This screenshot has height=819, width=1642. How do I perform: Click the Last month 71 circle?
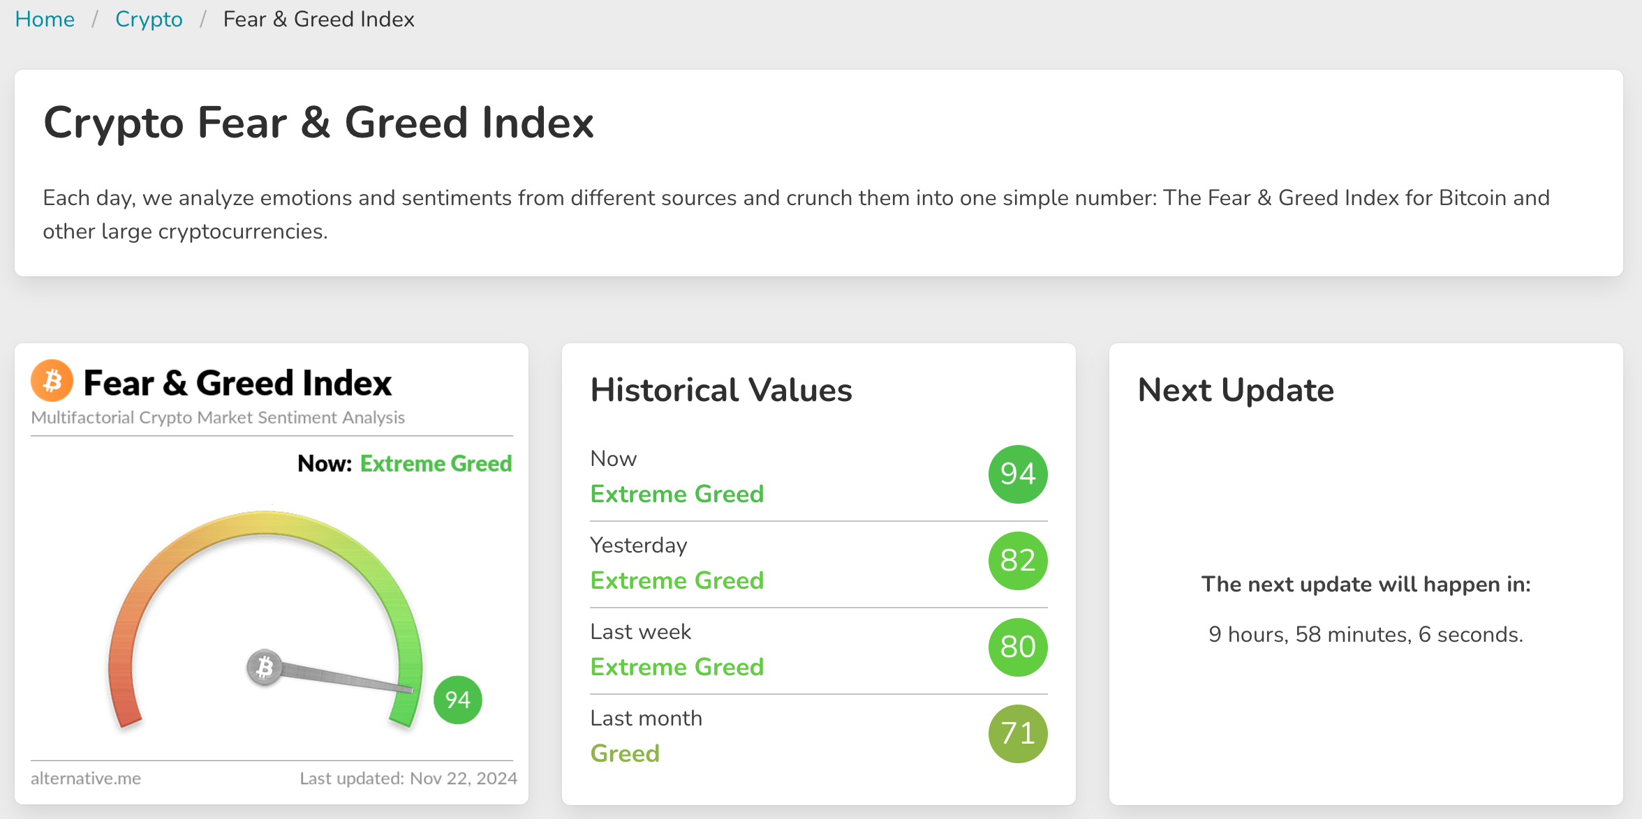(x=1017, y=734)
